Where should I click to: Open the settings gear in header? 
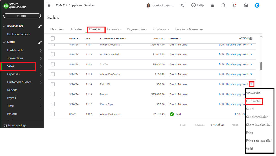click(246, 5)
